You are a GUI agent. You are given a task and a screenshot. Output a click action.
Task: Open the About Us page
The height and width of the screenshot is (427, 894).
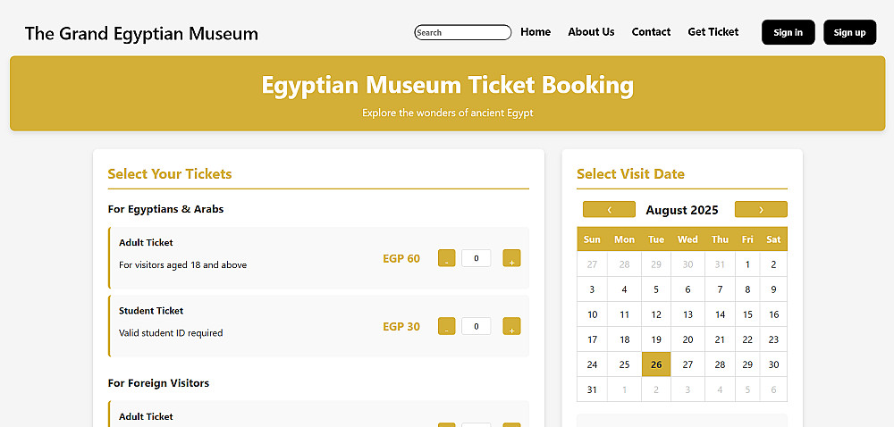coord(591,32)
